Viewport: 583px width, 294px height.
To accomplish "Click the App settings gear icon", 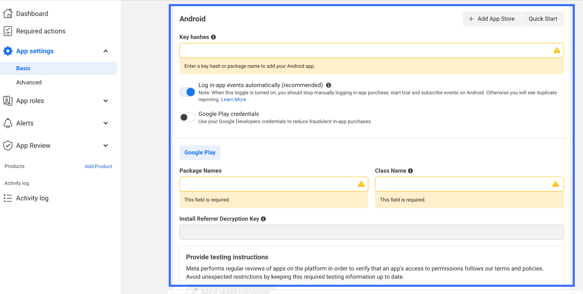I will click(x=8, y=51).
